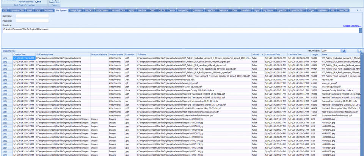The width and height of the screenshot is (364, 156).
Task: Select the SQL Server tab
Action: coord(268,11)
